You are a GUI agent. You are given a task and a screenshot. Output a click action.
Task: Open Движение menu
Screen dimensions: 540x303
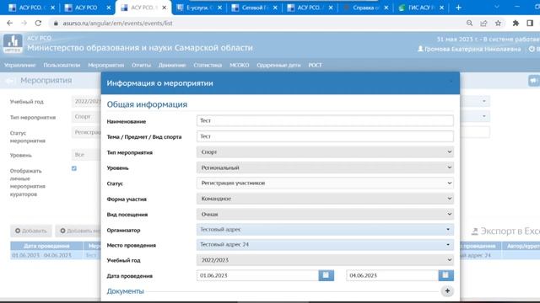[172, 65]
